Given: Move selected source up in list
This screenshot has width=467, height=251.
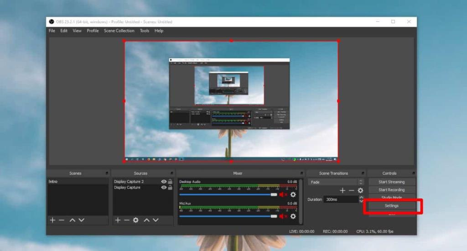Looking at the screenshot, I should click(146, 220).
